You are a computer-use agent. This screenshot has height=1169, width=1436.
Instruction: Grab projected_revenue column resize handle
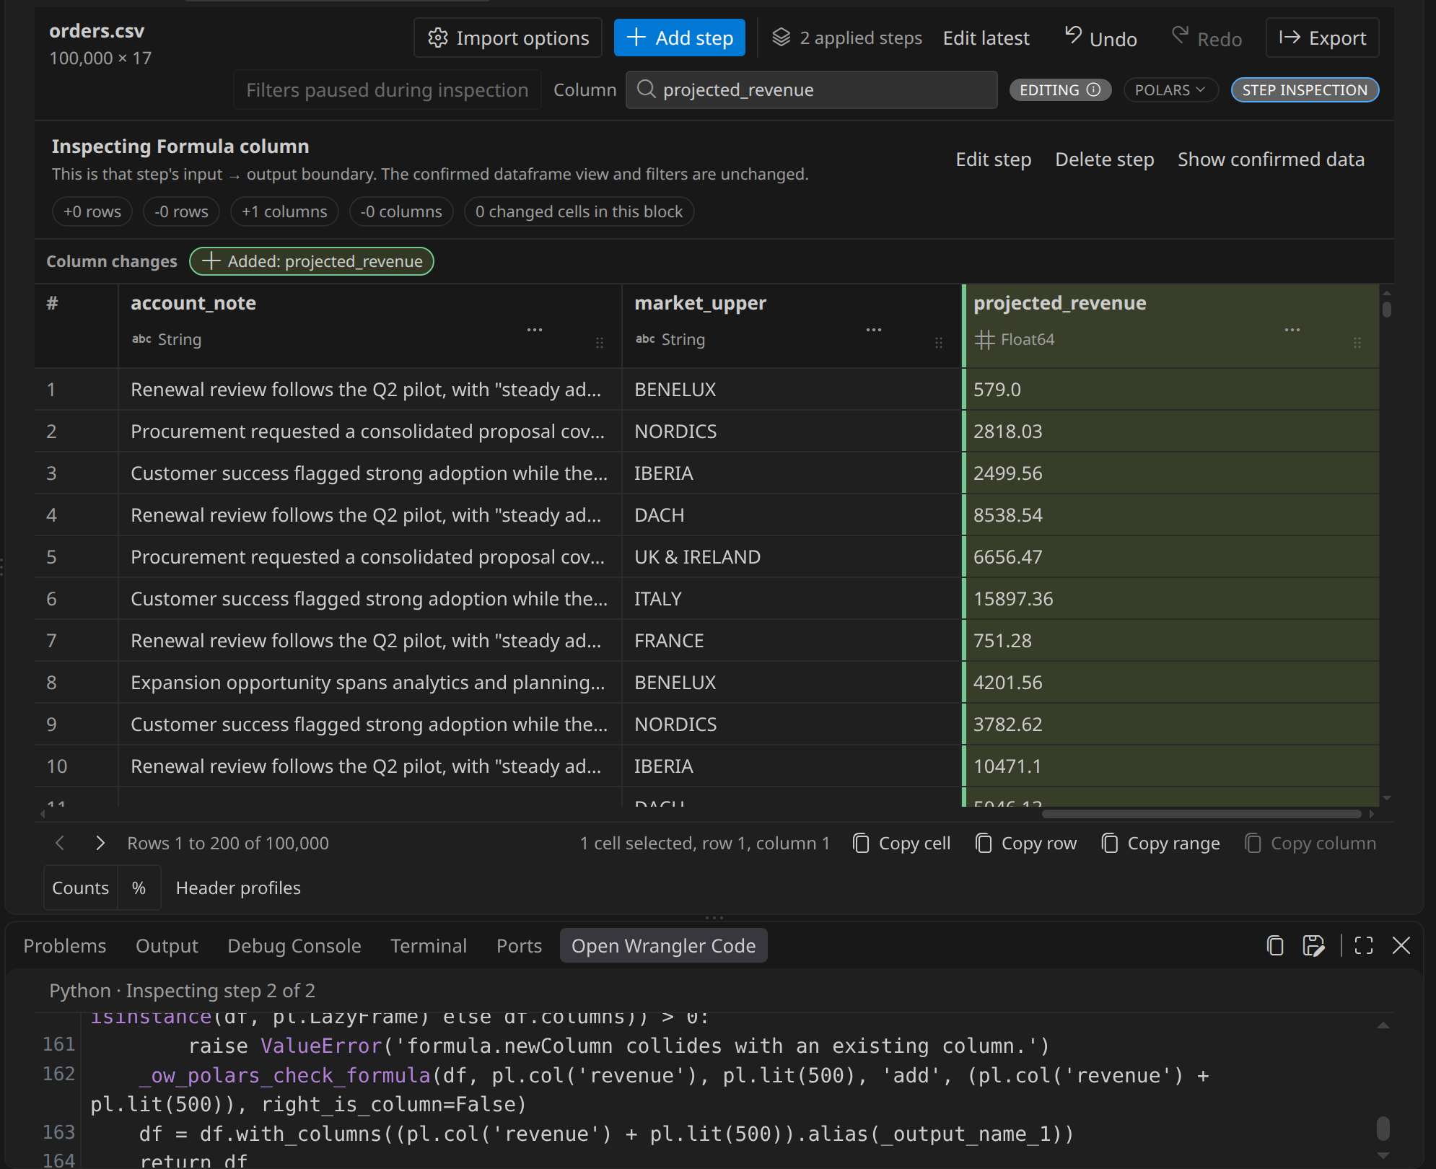[1357, 343]
